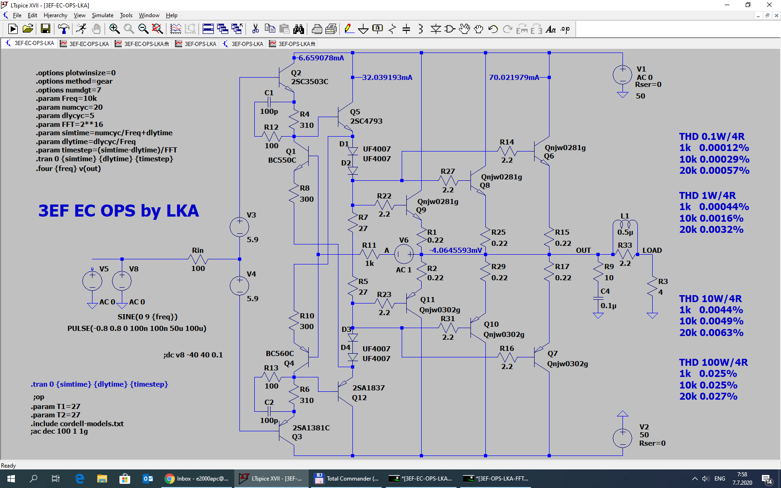Viewport: 781px width, 488px height.
Task: Place a Resistor component
Action: click(x=392, y=29)
